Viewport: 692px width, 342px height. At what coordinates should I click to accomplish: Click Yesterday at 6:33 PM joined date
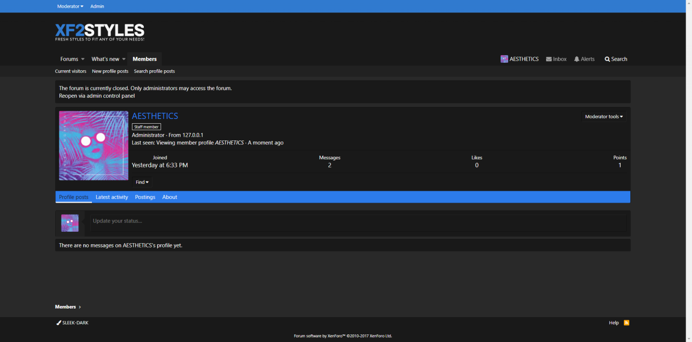[x=160, y=165]
